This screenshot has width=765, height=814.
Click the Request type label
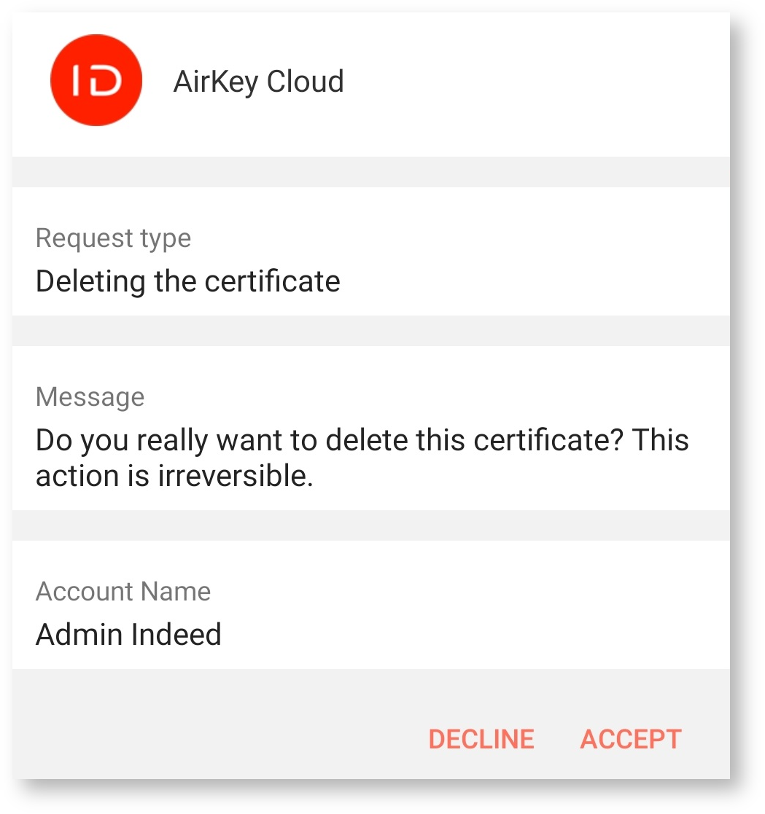point(113,238)
